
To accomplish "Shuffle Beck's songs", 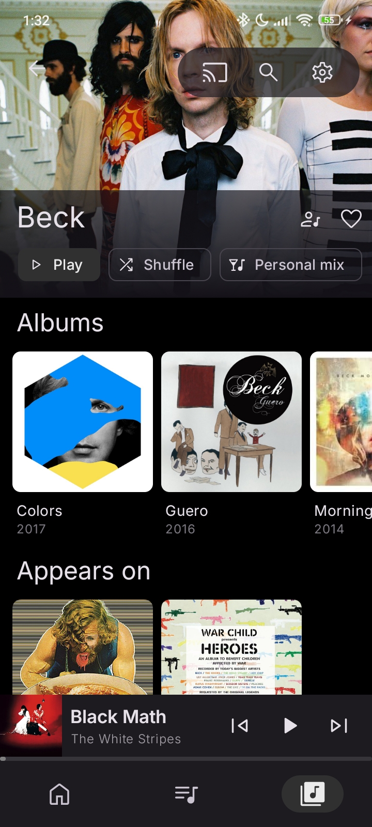I will click(160, 265).
